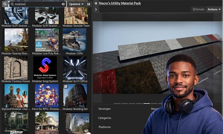This screenshot has height=134, width=223.
Task: Toggle the sort direction arrows icon
Action: point(89,4)
